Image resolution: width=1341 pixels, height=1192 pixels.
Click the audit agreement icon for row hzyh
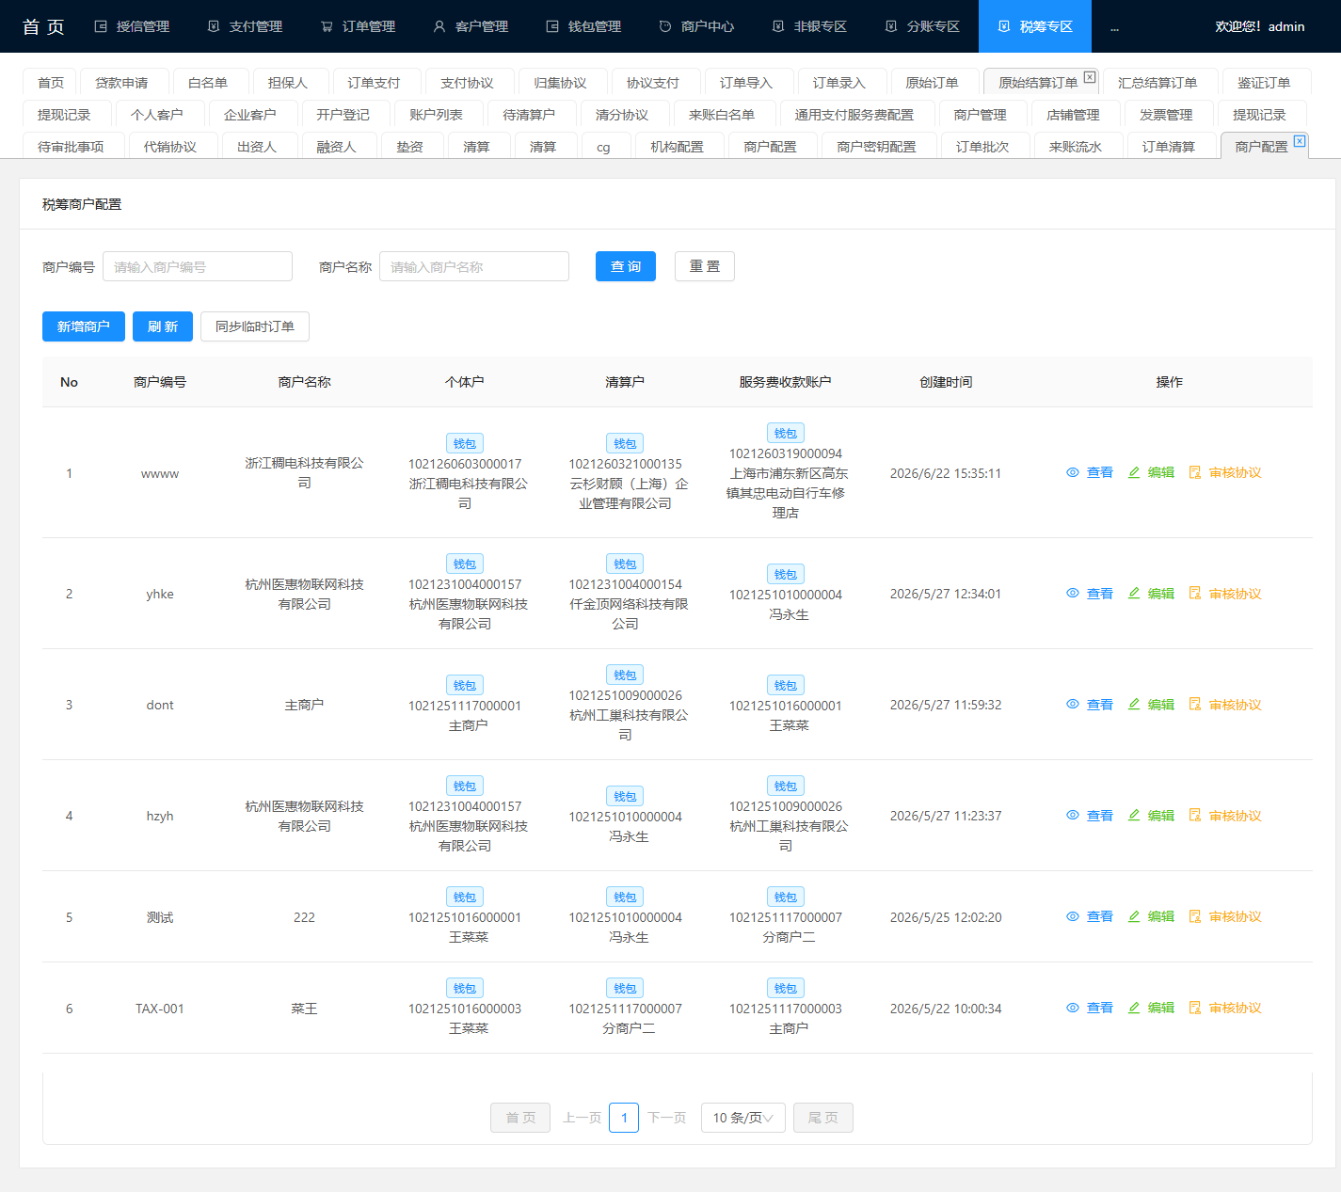(1195, 816)
